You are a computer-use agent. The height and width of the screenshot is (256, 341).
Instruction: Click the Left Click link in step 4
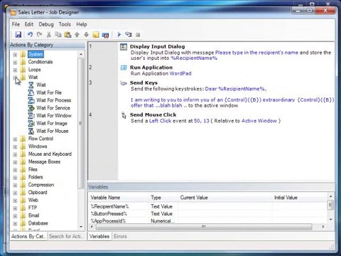[160, 121]
